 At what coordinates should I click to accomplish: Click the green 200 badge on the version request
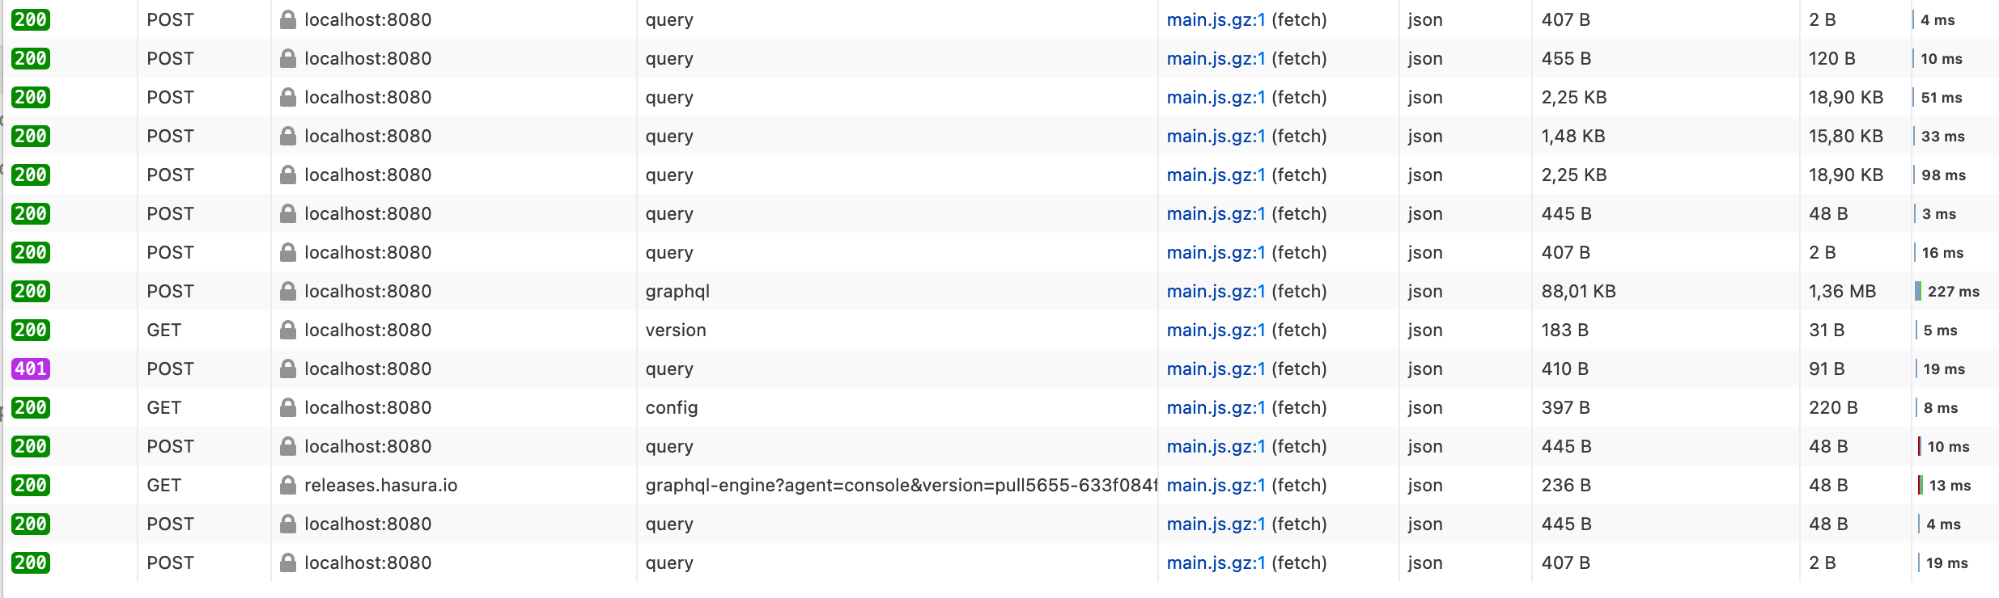tap(29, 330)
